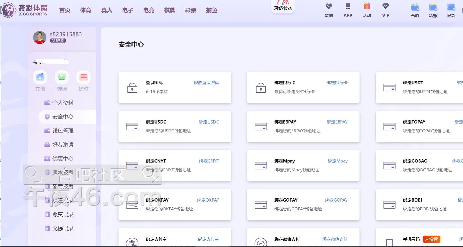The height and width of the screenshot is (247, 463).
Task: Click the 网络状态 network status indicator
Action: (x=283, y=6)
